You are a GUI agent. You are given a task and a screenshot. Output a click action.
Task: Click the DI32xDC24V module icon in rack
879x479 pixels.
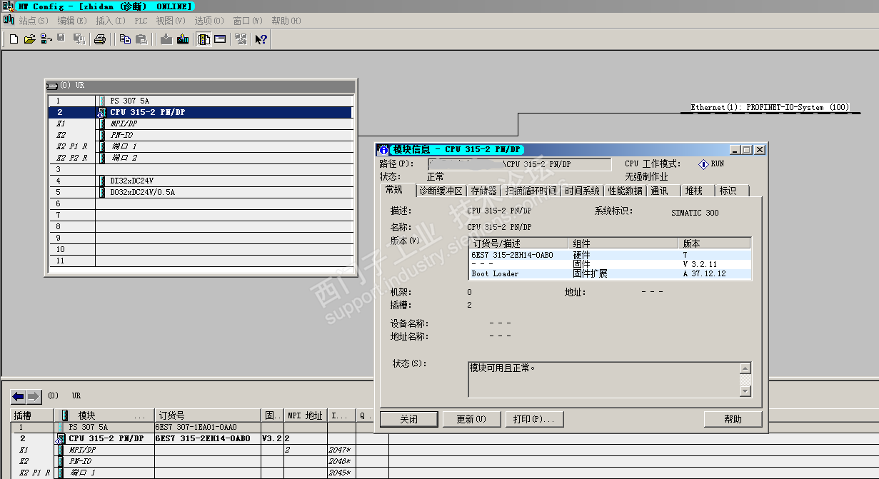(x=102, y=181)
